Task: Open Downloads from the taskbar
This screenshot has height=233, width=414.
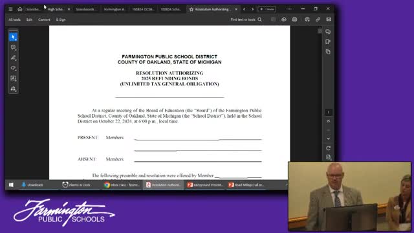Action: 32,185
